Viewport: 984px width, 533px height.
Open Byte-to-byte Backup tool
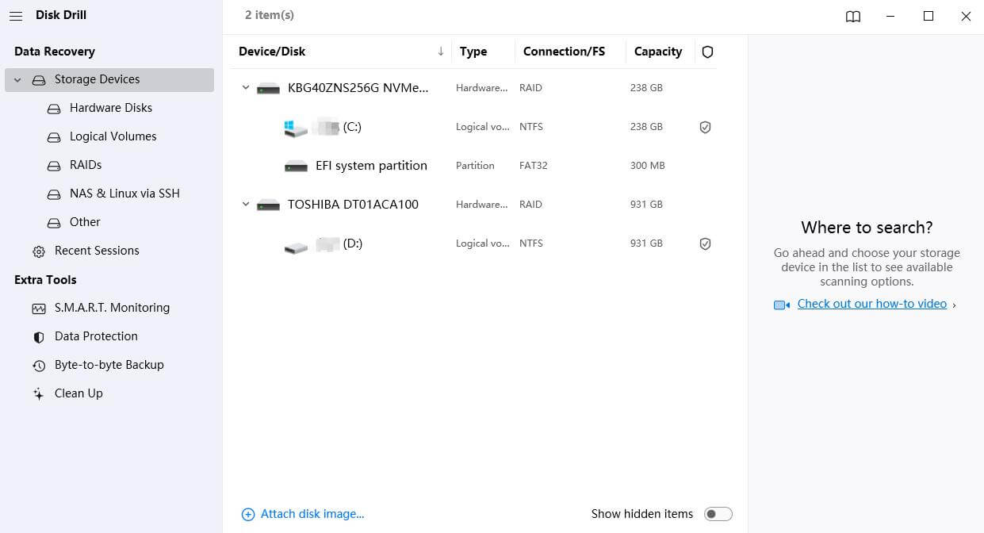109,365
